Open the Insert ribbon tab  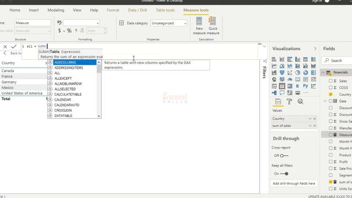pyautogui.click(x=34, y=10)
